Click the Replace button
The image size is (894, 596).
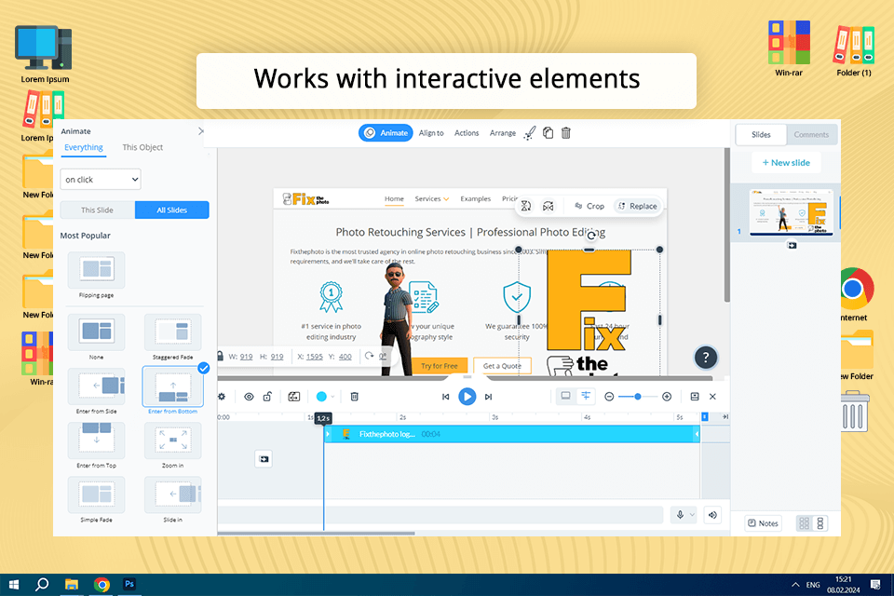coord(637,206)
